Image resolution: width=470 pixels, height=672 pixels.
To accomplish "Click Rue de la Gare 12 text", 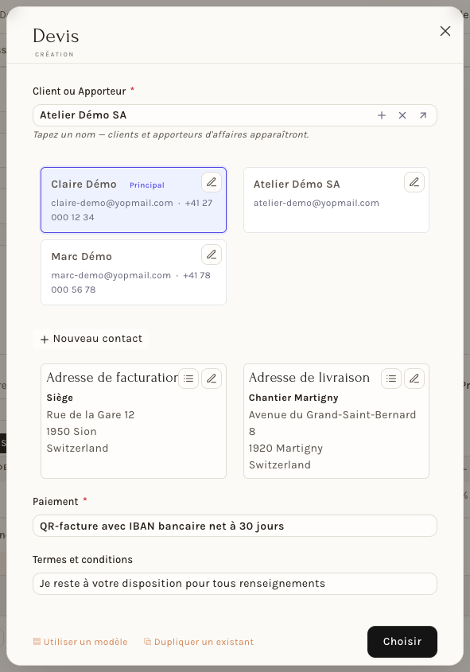I will pyautogui.click(x=91, y=415).
